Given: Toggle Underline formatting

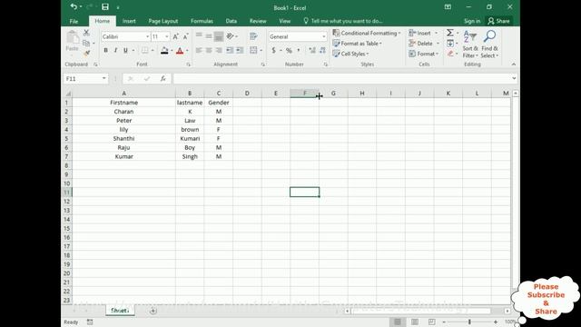Looking at the screenshot, I should 125,51.
